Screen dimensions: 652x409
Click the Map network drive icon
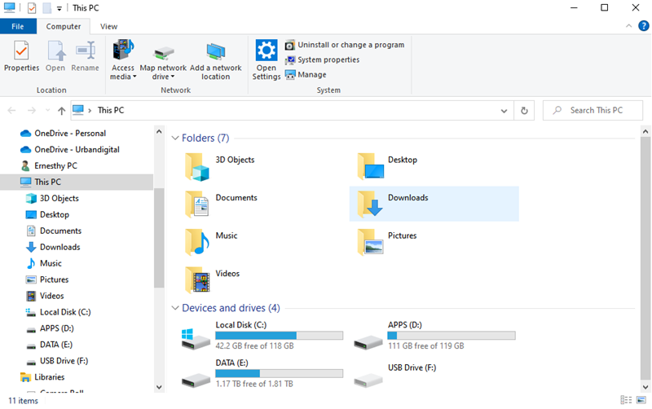click(x=163, y=54)
